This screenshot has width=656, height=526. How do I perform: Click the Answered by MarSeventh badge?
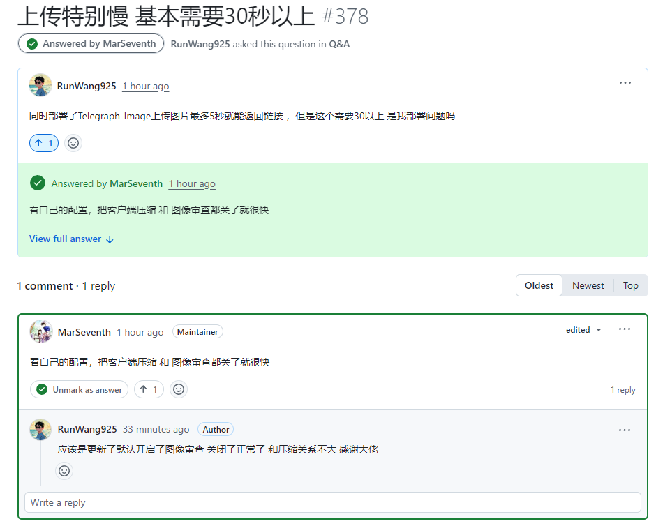[x=91, y=43]
